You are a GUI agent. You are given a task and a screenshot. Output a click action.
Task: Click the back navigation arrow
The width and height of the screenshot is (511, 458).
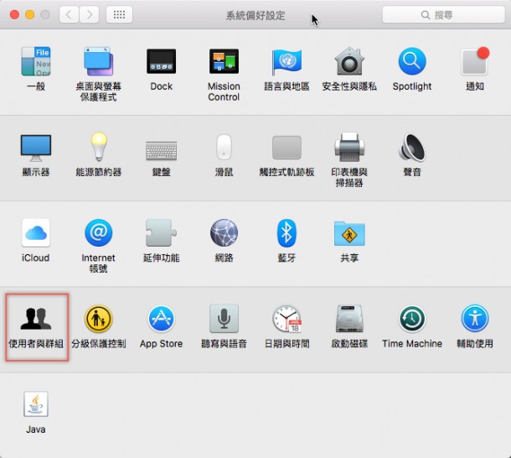tap(69, 15)
